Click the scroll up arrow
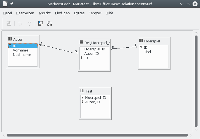 196,33
